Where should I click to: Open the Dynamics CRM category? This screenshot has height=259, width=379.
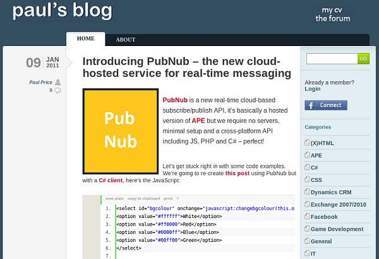coord(331,192)
